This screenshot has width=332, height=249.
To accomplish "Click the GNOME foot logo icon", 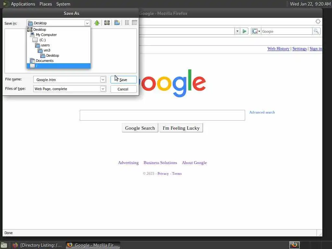I will pyautogui.click(x=6, y=4).
